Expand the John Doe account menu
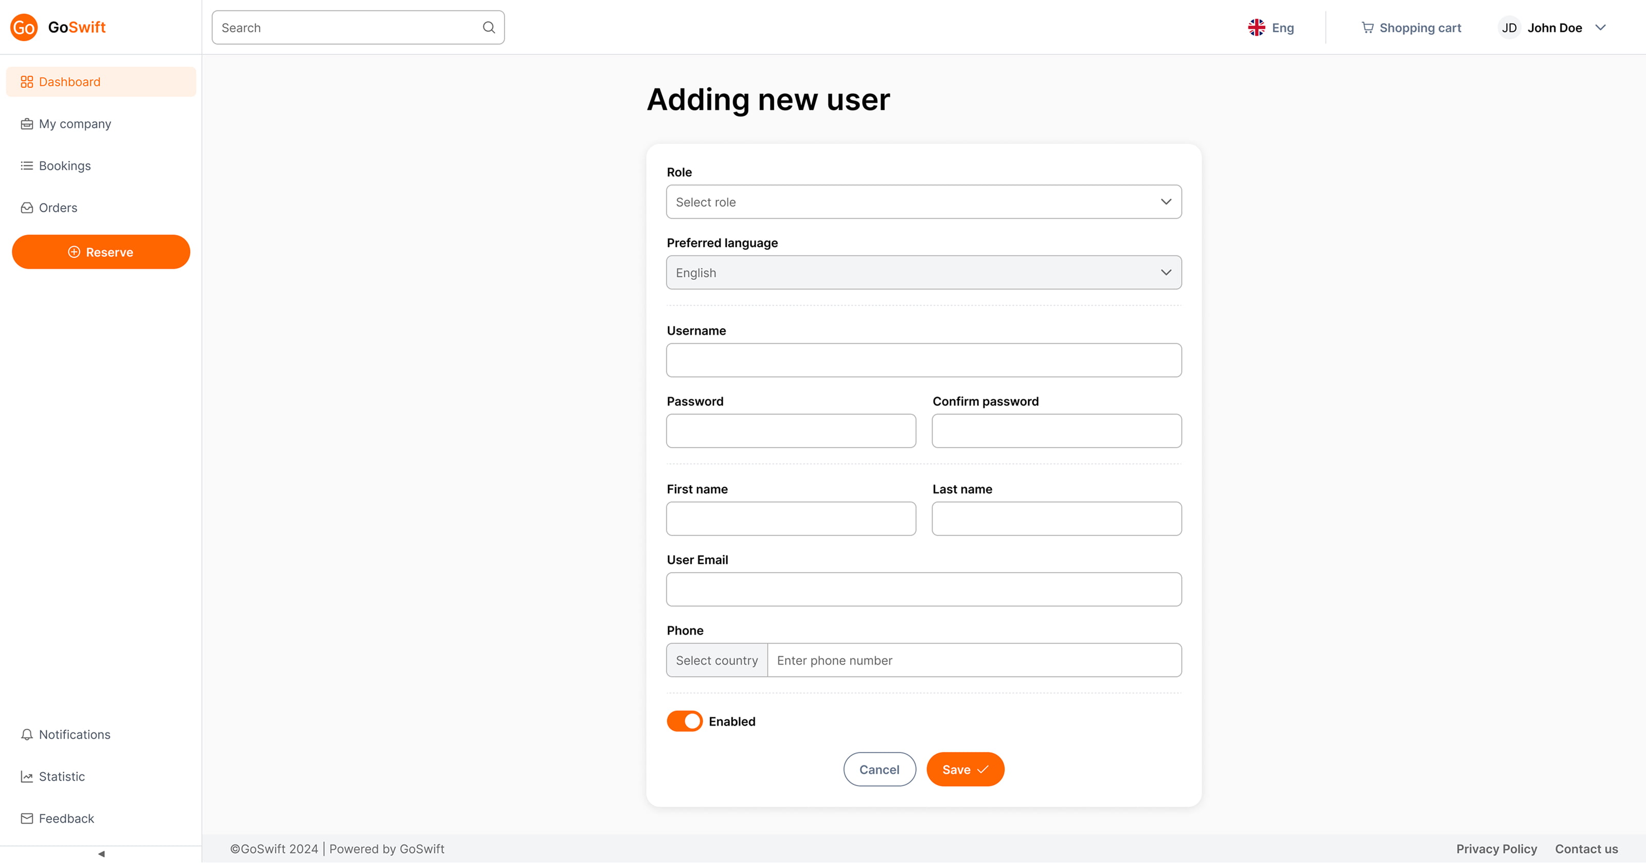This screenshot has width=1646, height=863. pyautogui.click(x=1601, y=27)
